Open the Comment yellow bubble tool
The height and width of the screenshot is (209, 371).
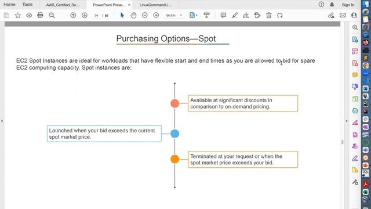[x=355, y=75]
